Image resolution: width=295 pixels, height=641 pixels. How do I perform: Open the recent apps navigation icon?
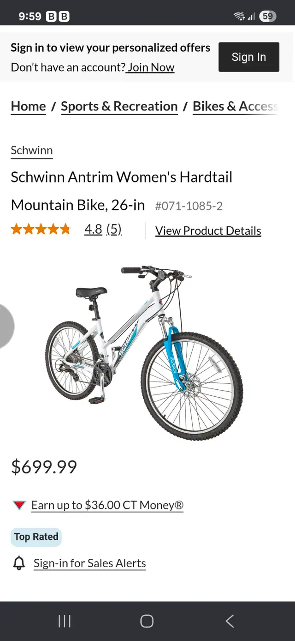pos(65,621)
